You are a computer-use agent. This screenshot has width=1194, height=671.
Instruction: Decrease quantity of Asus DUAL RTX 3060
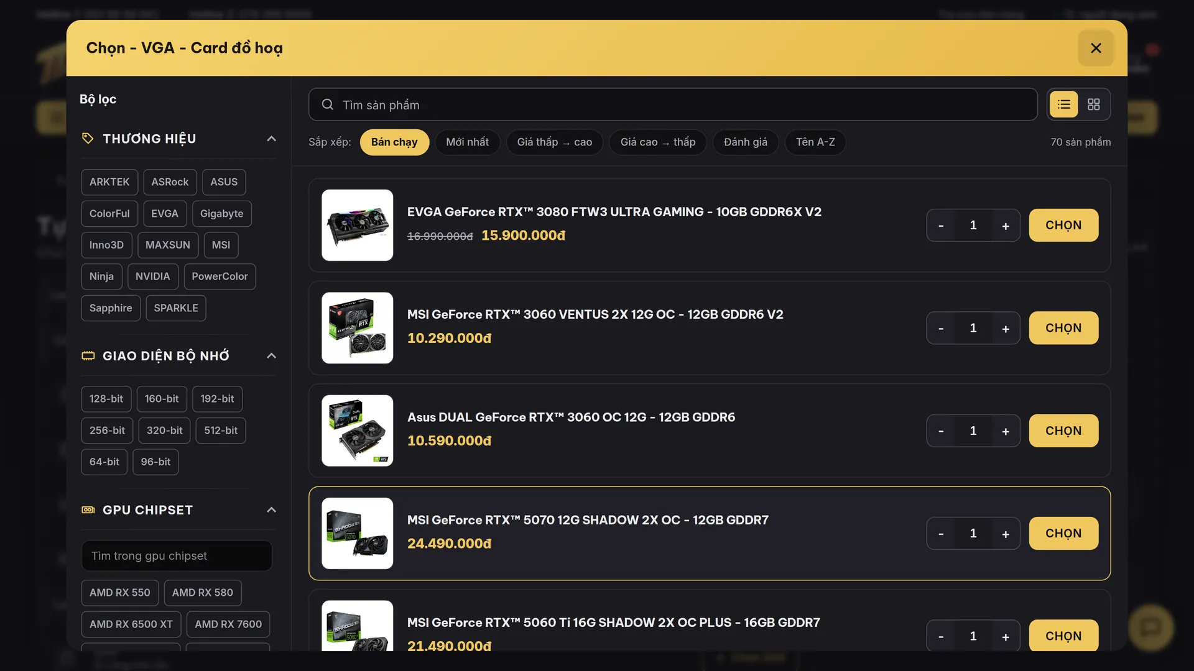point(941,431)
